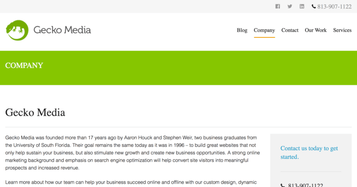Follow "Contact us today to get started" link
Image resolution: width=357 pixels, height=187 pixels.
[x=309, y=152]
